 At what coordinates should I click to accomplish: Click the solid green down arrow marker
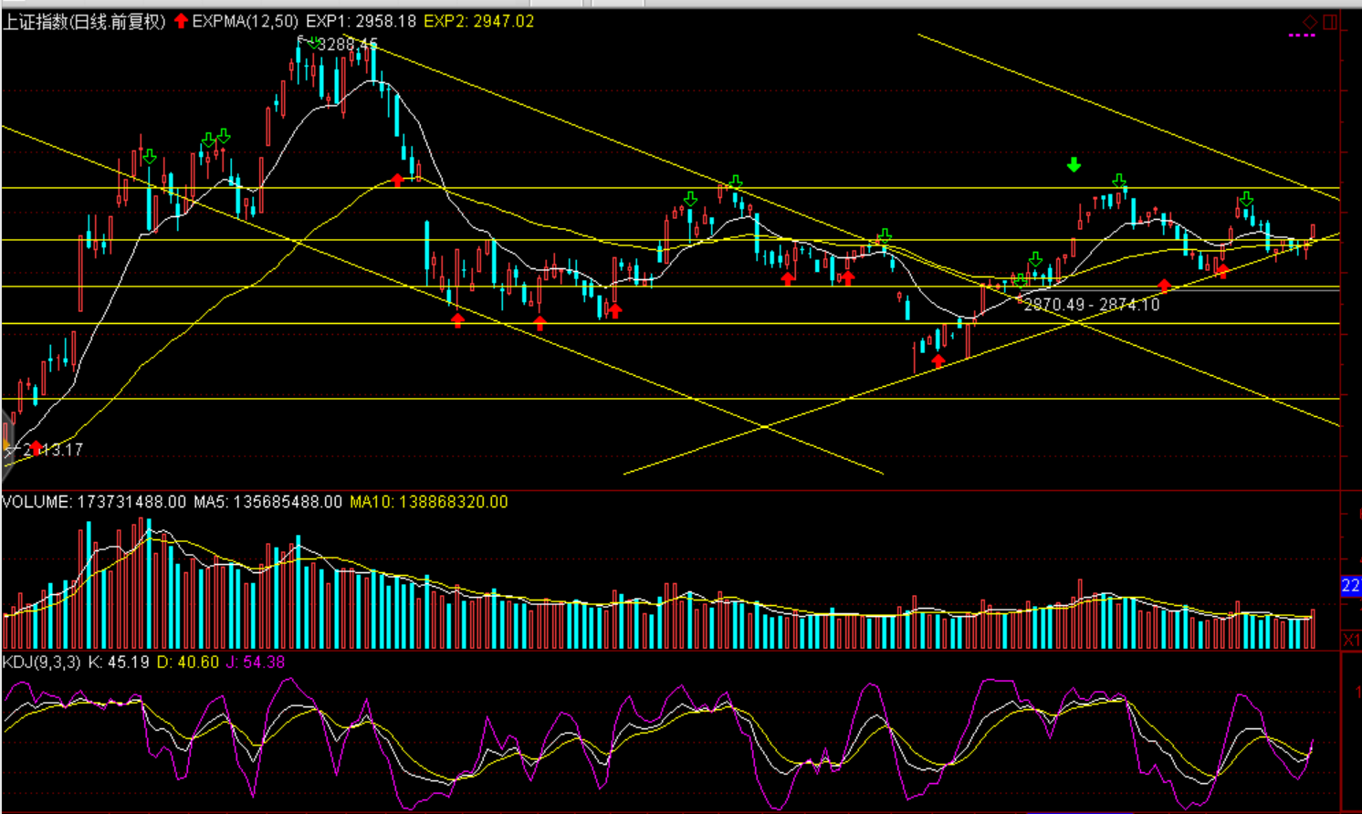1074,164
